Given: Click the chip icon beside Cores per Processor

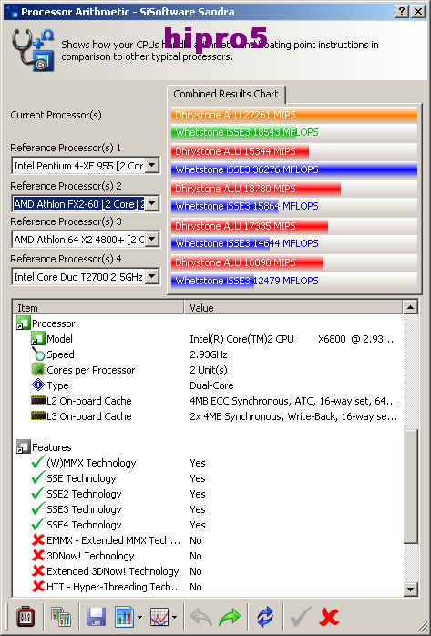Looking at the screenshot, I should coord(38,370).
